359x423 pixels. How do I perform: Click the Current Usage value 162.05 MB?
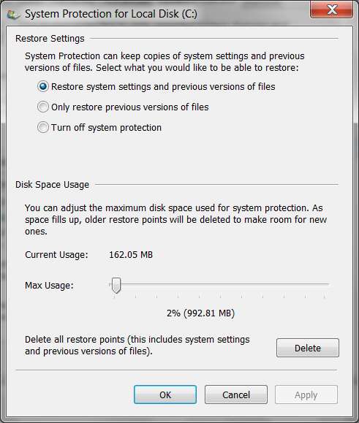point(131,255)
